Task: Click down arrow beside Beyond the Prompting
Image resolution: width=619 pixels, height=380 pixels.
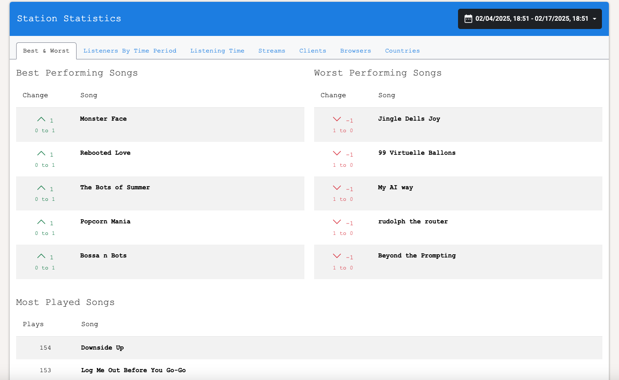Action: point(337,257)
